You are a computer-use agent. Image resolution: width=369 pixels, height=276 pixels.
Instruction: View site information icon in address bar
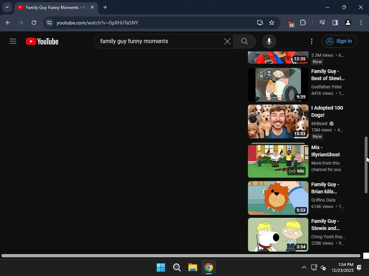(x=49, y=23)
